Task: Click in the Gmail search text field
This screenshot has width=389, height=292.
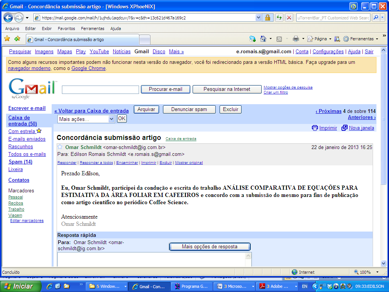Action: tap(100, 90)
